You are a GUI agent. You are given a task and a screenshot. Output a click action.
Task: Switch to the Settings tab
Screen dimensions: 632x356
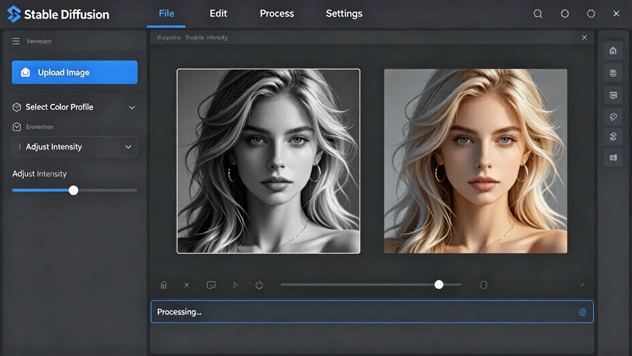344,13
